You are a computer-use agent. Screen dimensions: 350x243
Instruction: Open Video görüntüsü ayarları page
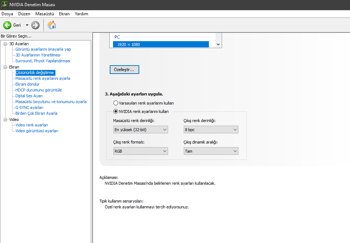[37, 131]
